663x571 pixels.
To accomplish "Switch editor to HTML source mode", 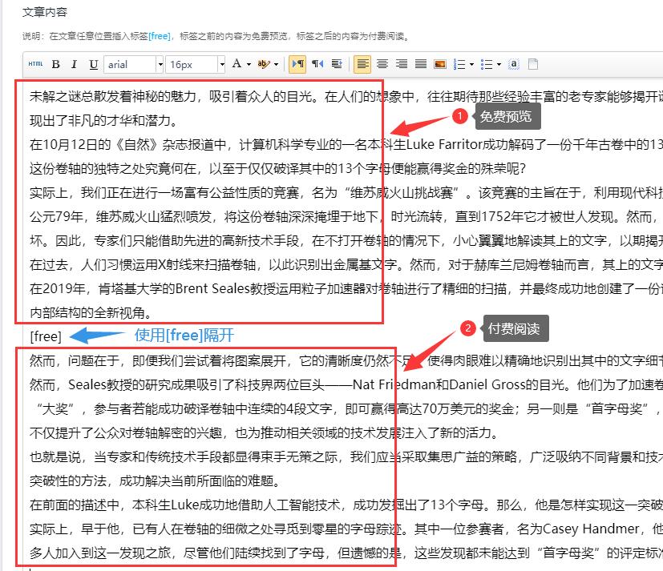I will click(35, 64).
